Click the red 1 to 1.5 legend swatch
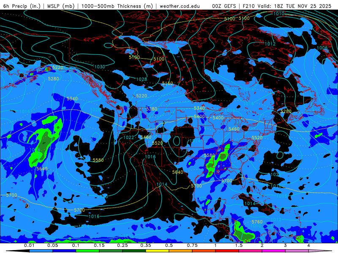 tap(227, 251)
